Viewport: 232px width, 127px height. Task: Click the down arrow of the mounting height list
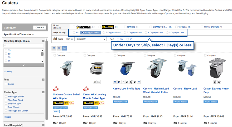42,62
